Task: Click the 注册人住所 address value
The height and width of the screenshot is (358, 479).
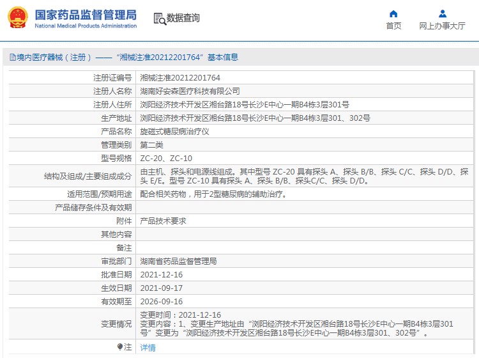Action: tap(245, 105)
